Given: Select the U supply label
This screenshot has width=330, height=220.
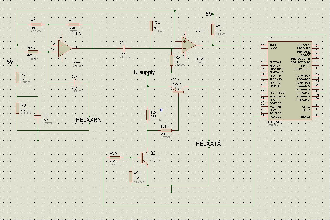Looking at the screenshot, I should (x=144, y=72).
